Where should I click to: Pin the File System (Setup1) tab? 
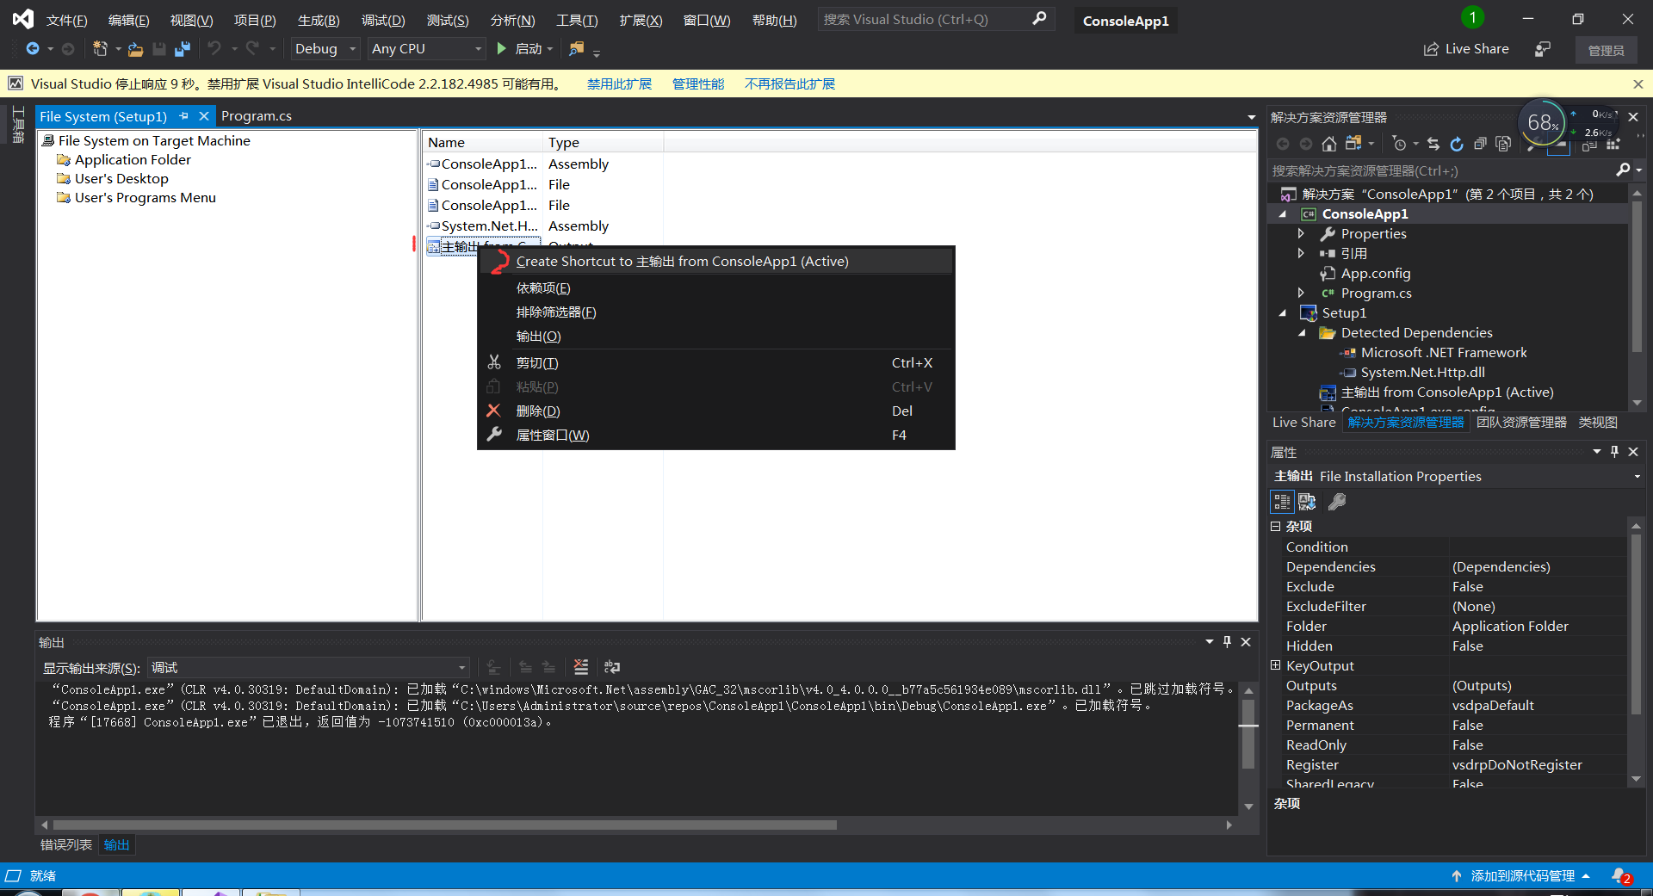click(x=183, y=116)
